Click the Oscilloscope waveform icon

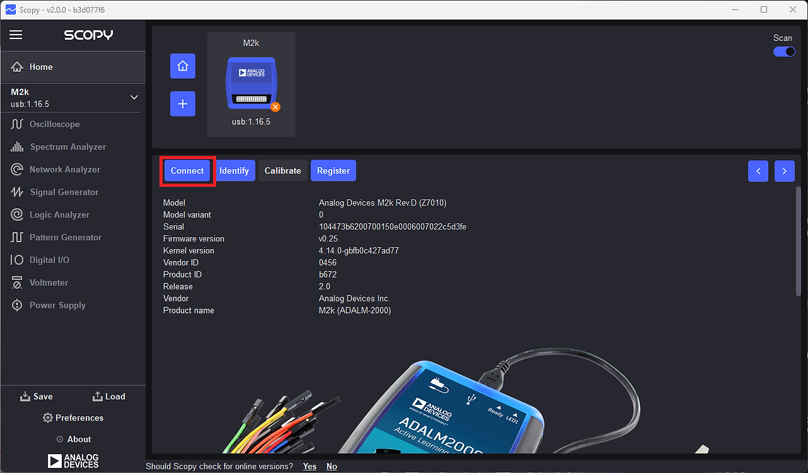coord(17,124)
